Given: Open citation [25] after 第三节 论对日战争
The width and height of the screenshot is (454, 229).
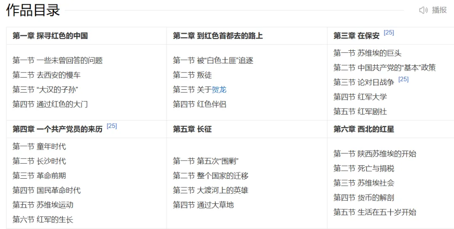Looking at the screenshot, I should click(403, 79).
